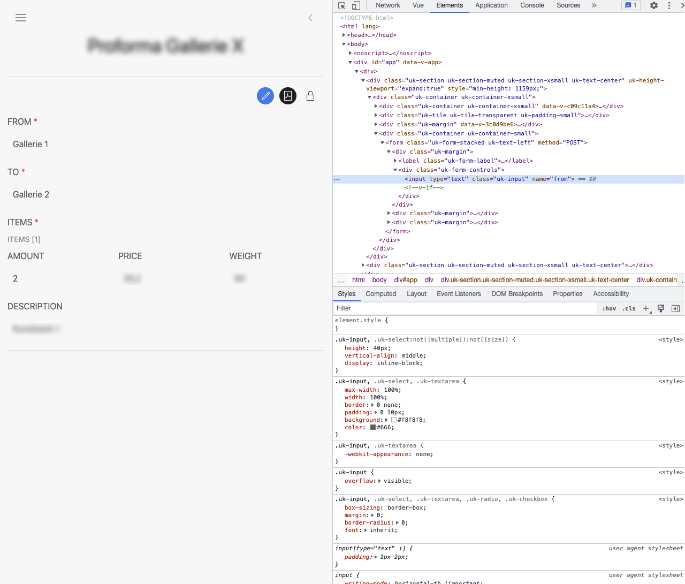The image size is (685, 584).
Task: Select the inspect element picker icon
Action: [x=341, y=5]
